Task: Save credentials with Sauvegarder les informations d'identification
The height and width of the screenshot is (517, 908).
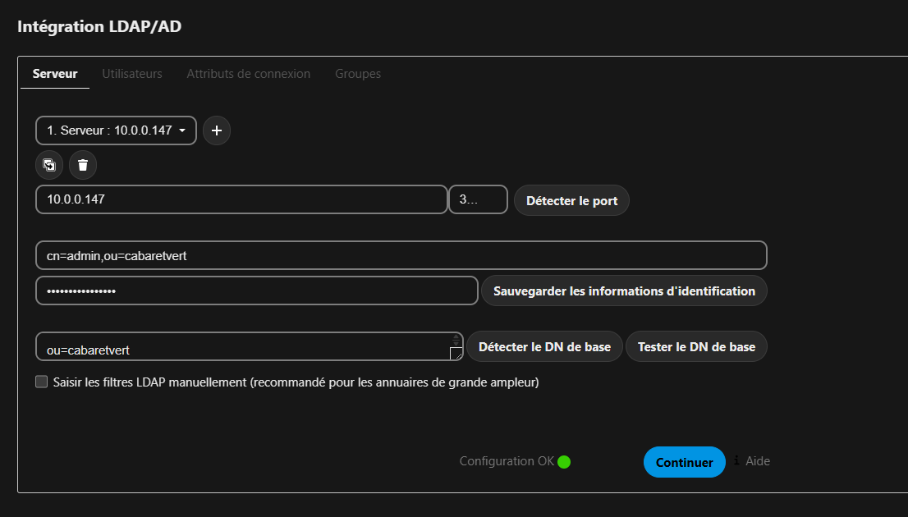Action: [624, 291]
